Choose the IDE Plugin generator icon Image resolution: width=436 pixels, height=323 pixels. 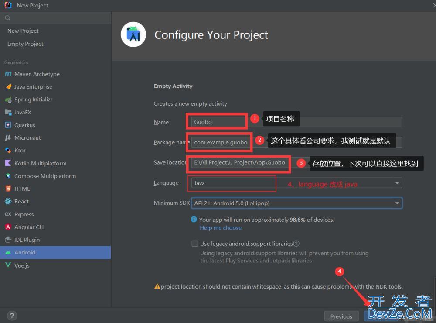[x=8, y=240]
